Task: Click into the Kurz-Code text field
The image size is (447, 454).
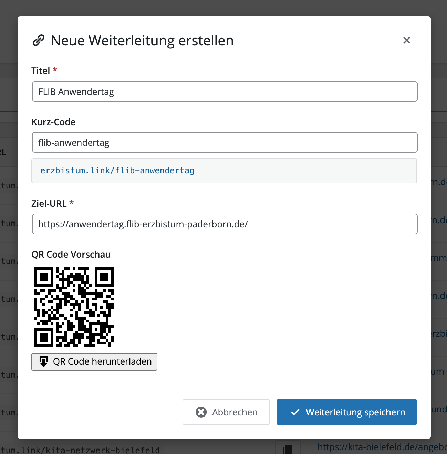Action: pyautogui.click(x=225, y=142)
